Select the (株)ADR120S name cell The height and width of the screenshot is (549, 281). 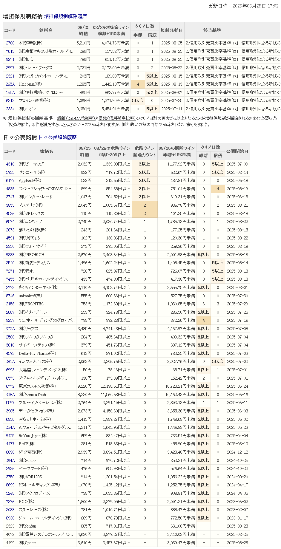point(47,477)
